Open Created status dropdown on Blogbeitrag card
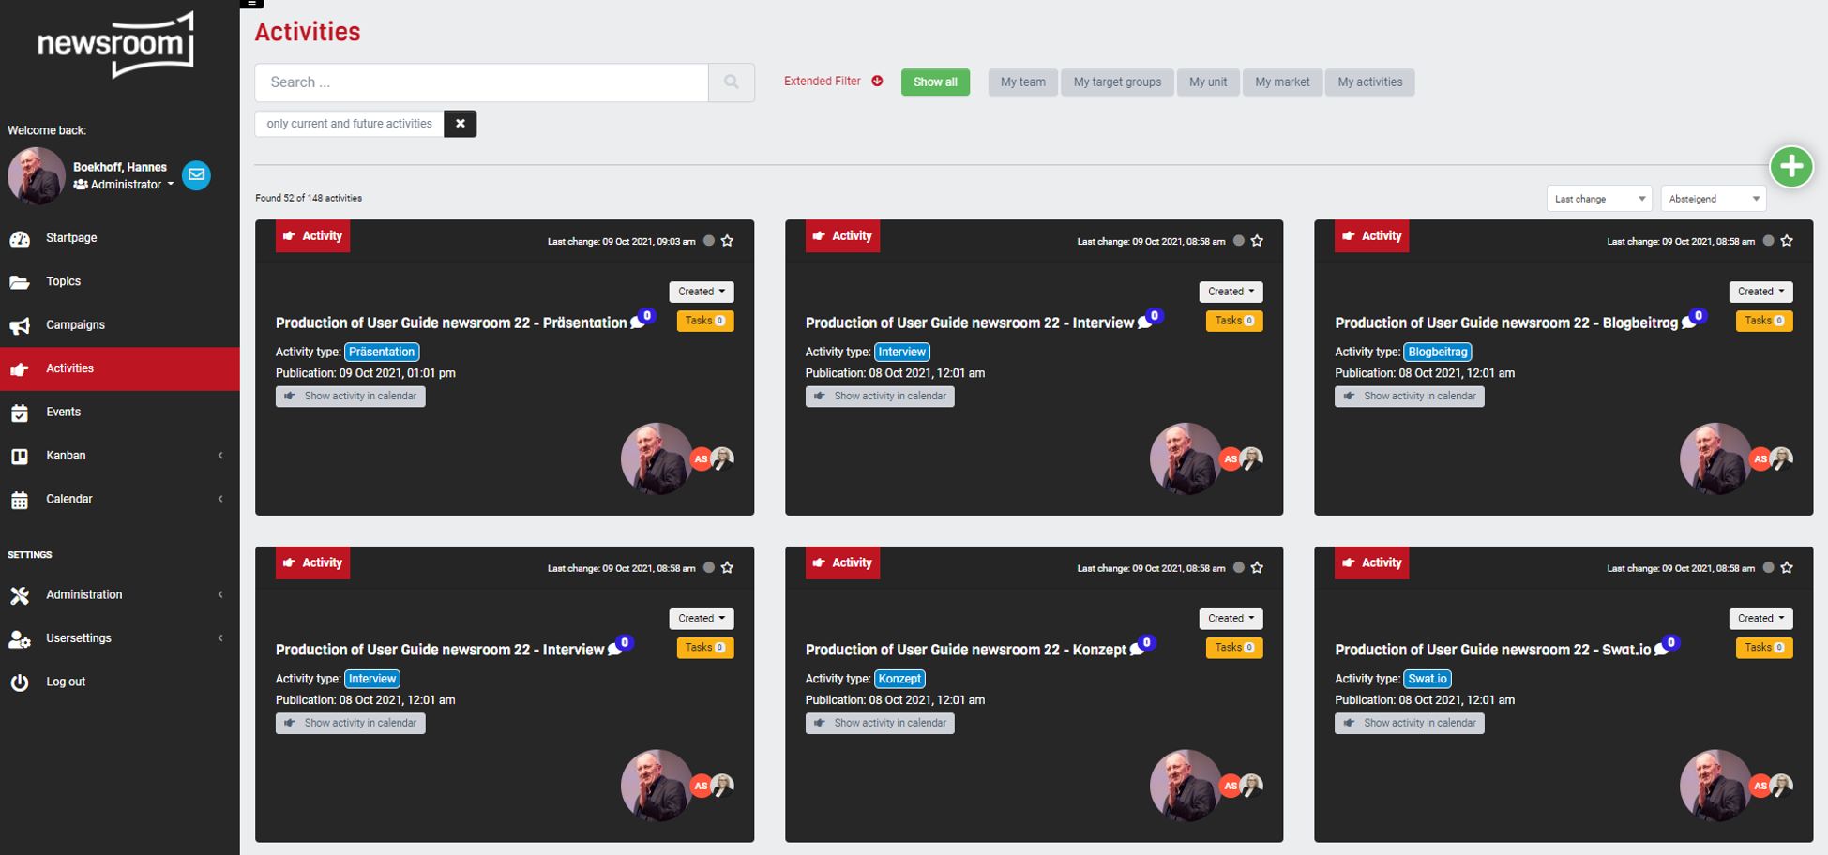 click(x=1760, y=292)
